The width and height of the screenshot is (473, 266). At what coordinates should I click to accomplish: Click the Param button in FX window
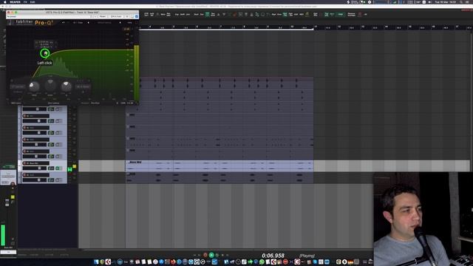103,16
